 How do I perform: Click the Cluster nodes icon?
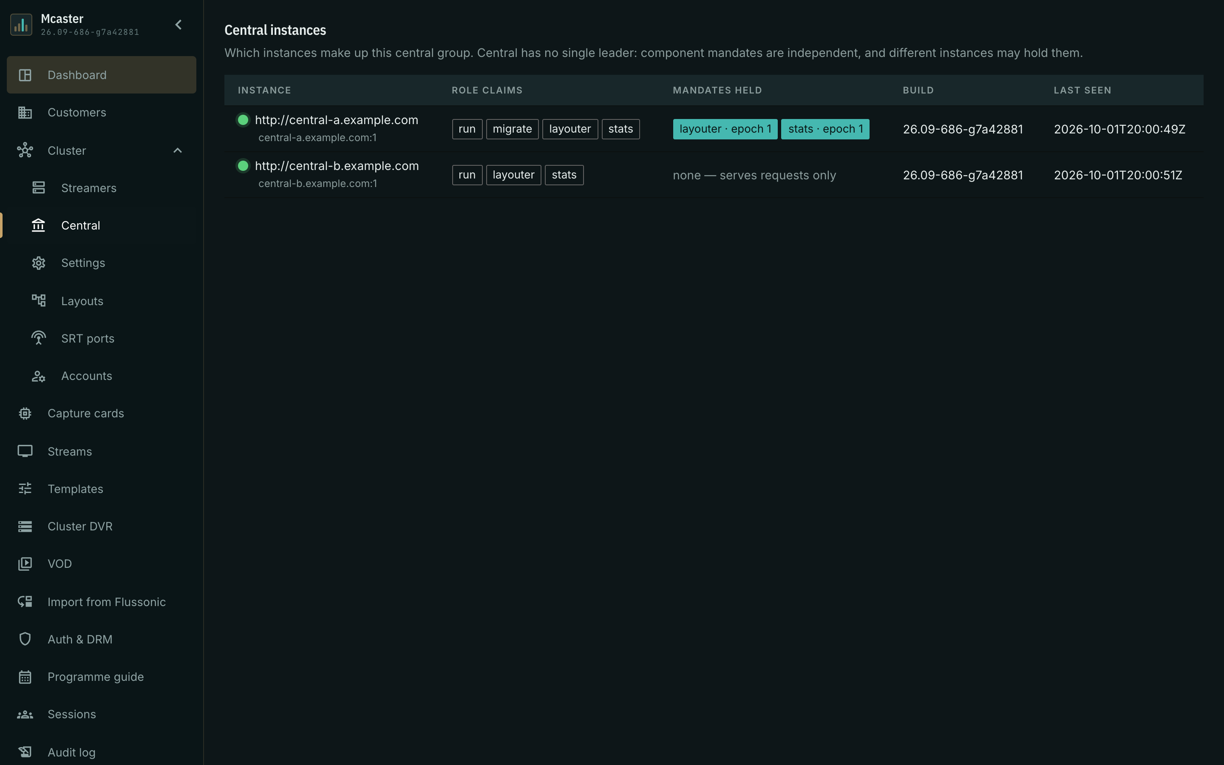[x=25, y=150]
